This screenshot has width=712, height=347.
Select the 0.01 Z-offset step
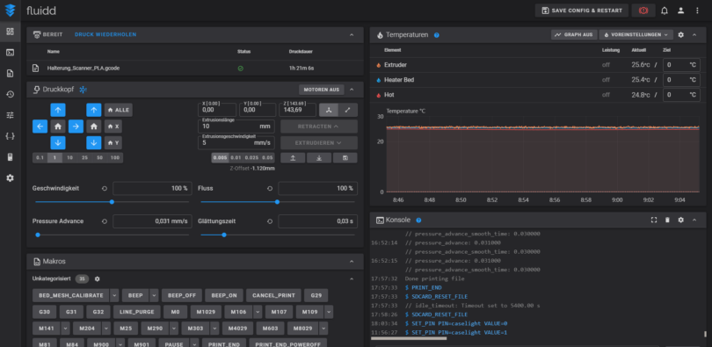pos(236,158)
